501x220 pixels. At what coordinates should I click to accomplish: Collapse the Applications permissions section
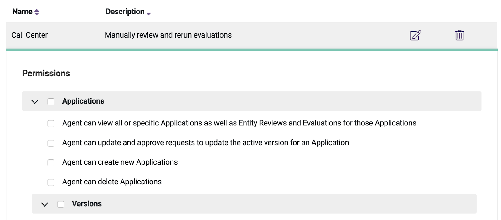click(35, 102)
